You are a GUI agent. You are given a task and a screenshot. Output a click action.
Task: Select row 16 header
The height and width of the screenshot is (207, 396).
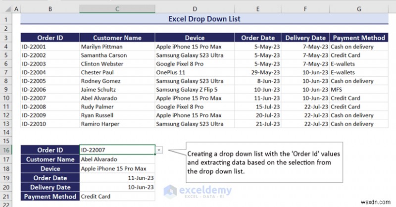tap(6, 150)
